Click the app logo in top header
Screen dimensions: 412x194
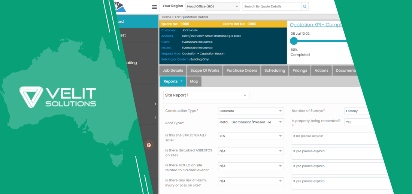[x=121, y=6]
